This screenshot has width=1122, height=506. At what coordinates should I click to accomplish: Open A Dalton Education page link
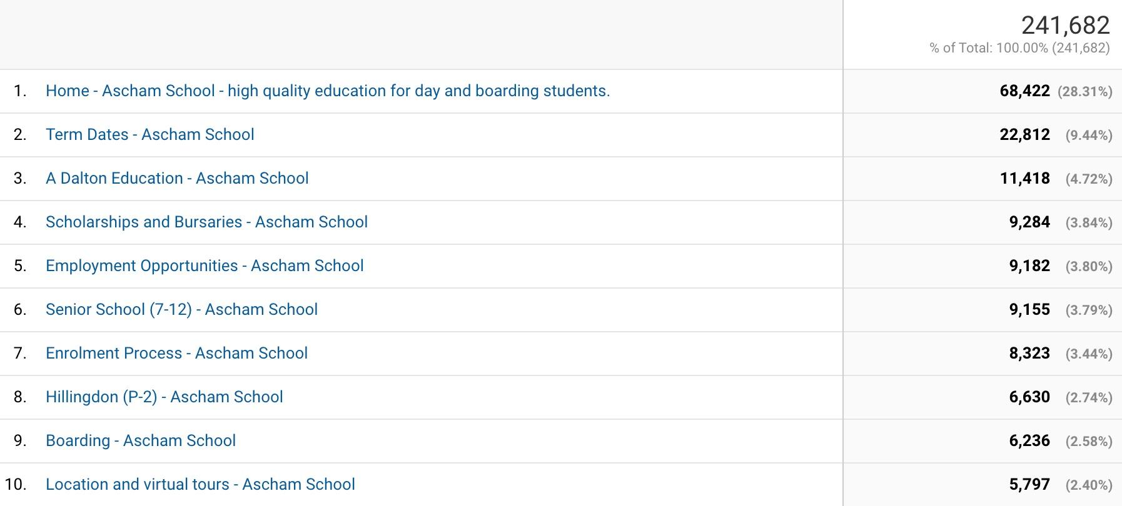(177, 179)
